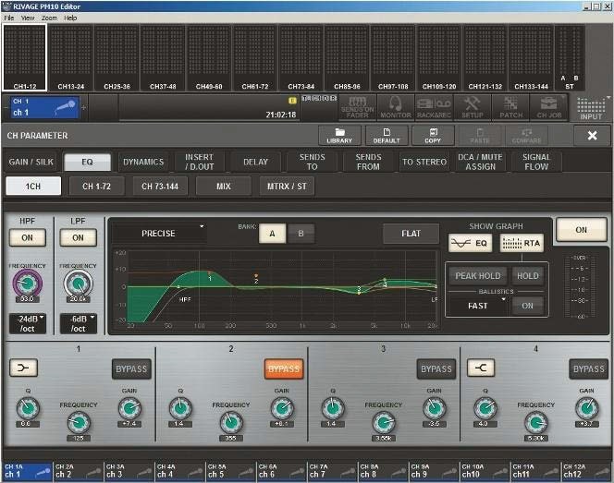Open the Setup tools screen
The width and height of the screenshot is (614, 483).
pos(473,107)
